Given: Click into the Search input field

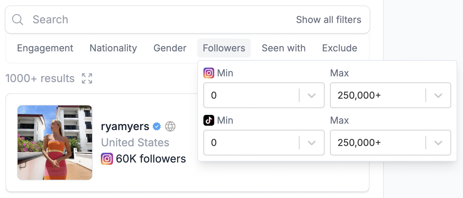Looking at the screenshot, I should click(159, 20).
